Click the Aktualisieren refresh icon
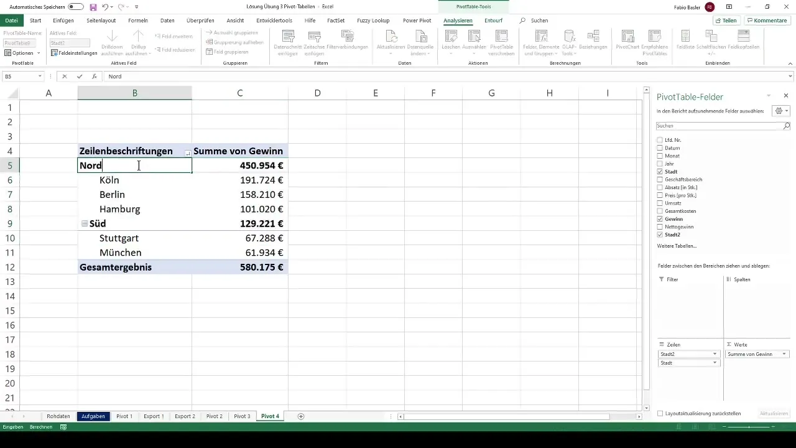The width and height of the screenshot is (796, 448). coord(391,36)
